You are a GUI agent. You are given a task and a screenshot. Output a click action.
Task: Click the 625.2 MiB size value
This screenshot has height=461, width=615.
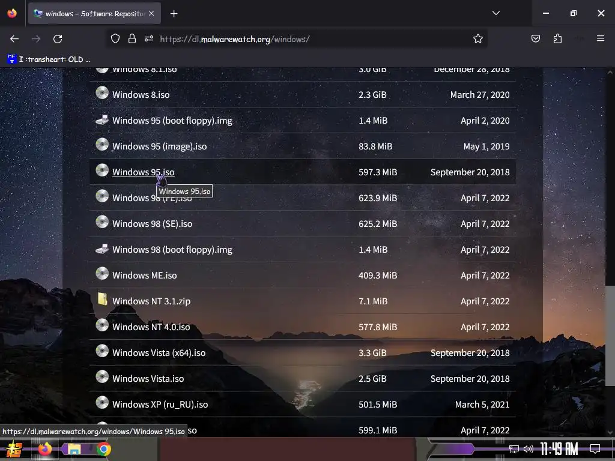pyautogui.click(x=378, y=224)
